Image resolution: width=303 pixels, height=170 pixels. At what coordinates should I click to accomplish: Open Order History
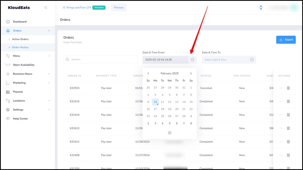pos(20,47)
